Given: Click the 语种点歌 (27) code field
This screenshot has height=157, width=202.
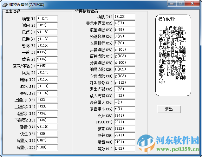Looking at the screenshot, I should pyautogui.click(x=124, y=56).
